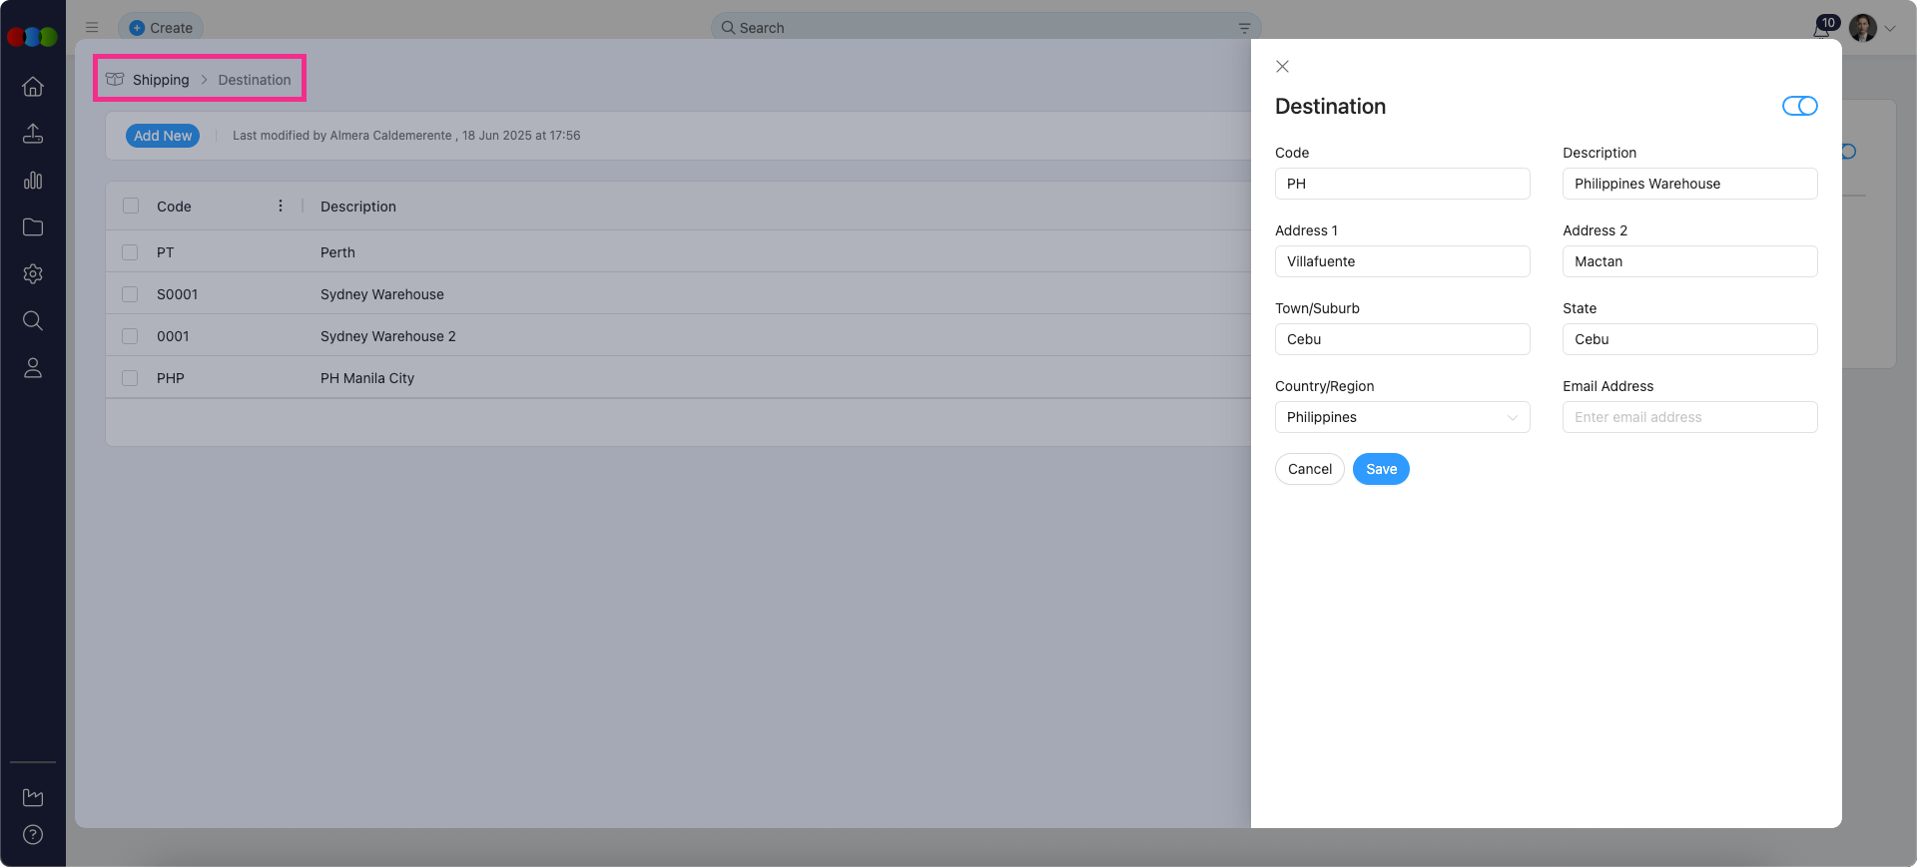
Task: Toggle the Destination active switch
Action: click(1799, 106)
